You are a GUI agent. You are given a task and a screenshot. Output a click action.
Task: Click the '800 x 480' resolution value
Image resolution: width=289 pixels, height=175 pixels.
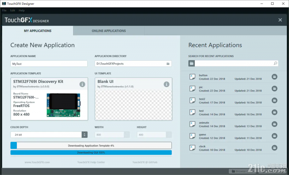21,114
